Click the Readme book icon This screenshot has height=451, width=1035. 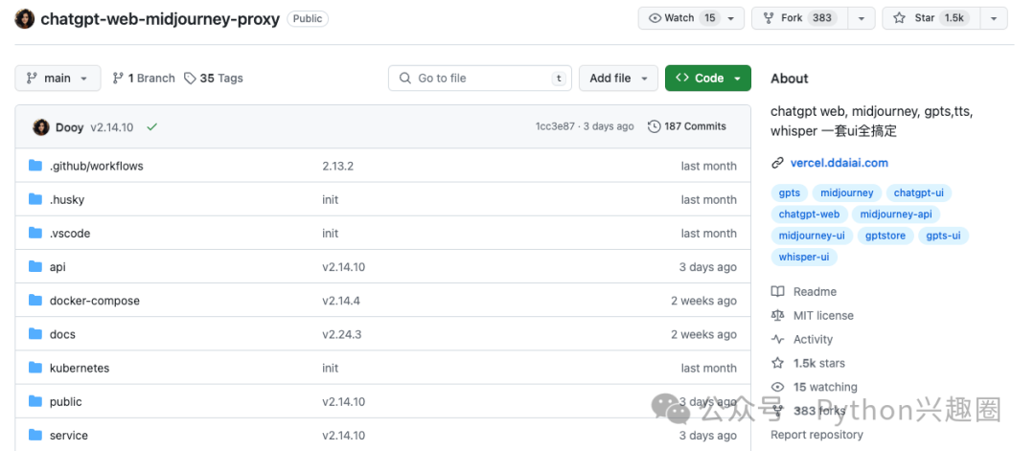click(778, 291)
